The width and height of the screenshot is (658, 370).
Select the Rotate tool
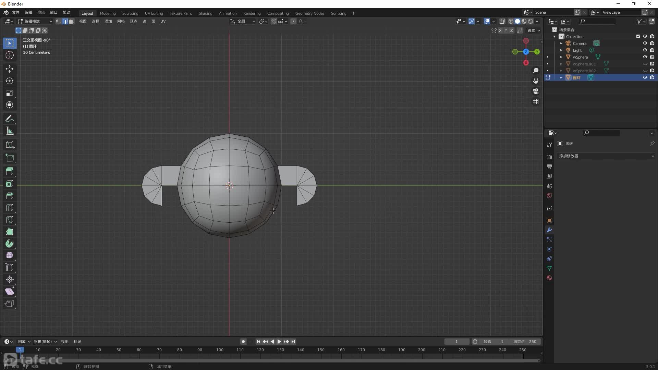[10, 81]
